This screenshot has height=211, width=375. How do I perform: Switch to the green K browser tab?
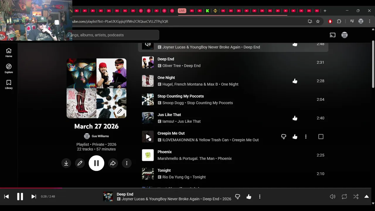pos(207,11)
